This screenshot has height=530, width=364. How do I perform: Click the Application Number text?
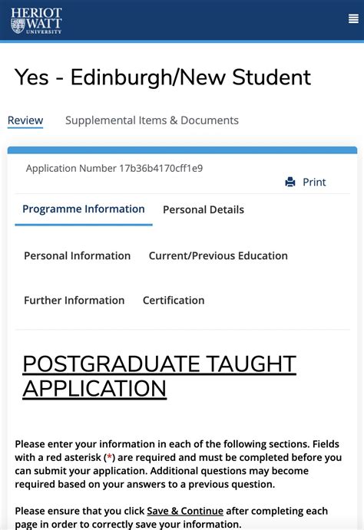click(x=114, y=168)
